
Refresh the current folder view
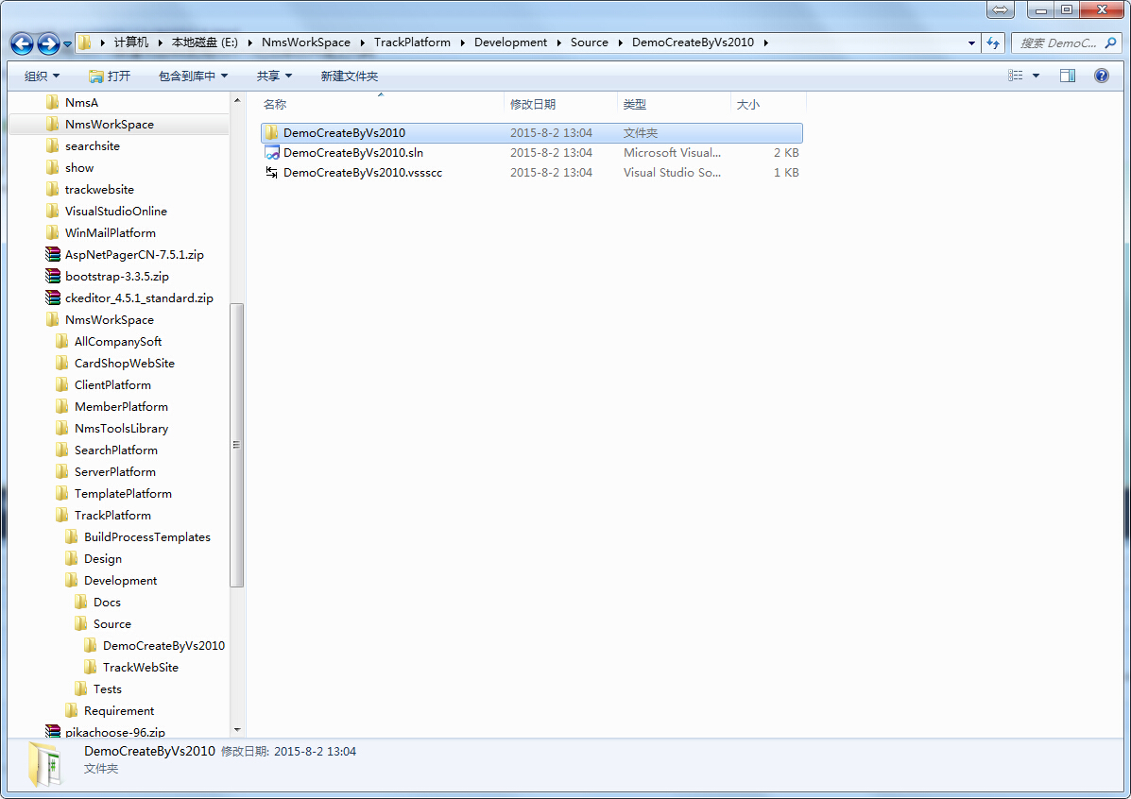993,43
